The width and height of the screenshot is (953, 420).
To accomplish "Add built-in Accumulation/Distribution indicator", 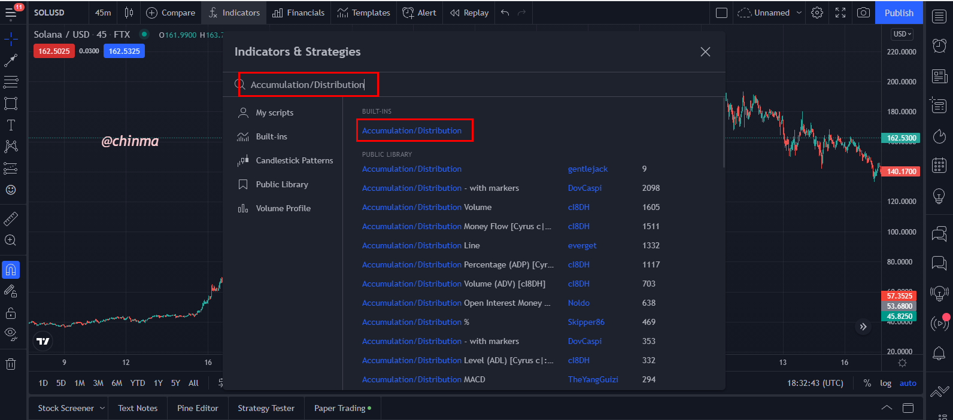I will pos(412,130).
